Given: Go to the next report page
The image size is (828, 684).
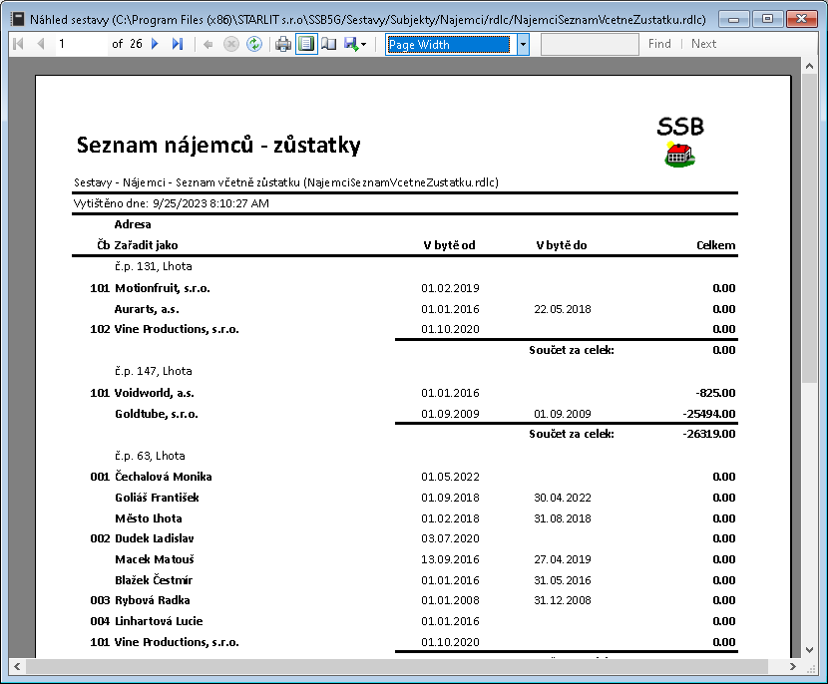Looking at the screenshot, I should (x=155, y=44).
